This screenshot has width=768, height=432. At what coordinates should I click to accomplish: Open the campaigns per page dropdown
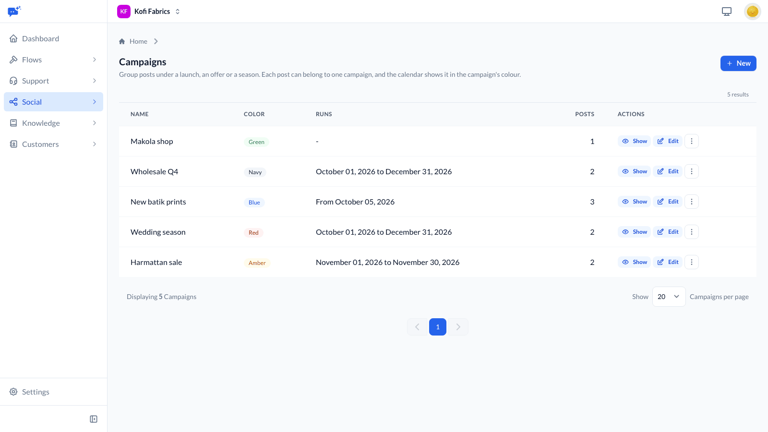tap(669, 297)
